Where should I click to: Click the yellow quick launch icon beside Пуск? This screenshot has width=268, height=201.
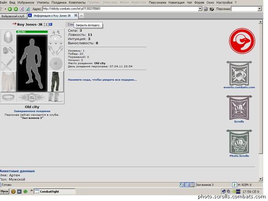[13, 192]
